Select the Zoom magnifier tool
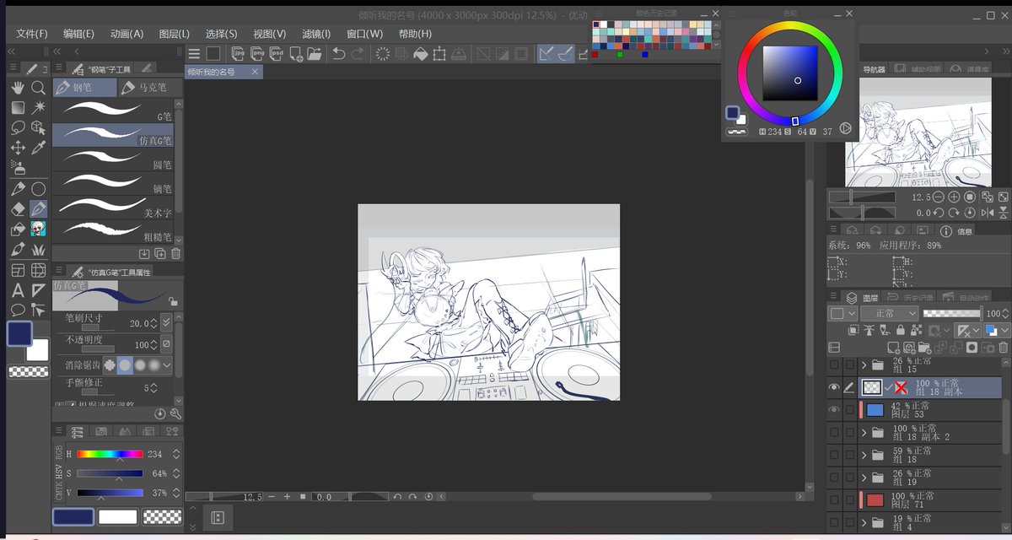Screen dimensions: 1012x540 (x=38, y=88)
